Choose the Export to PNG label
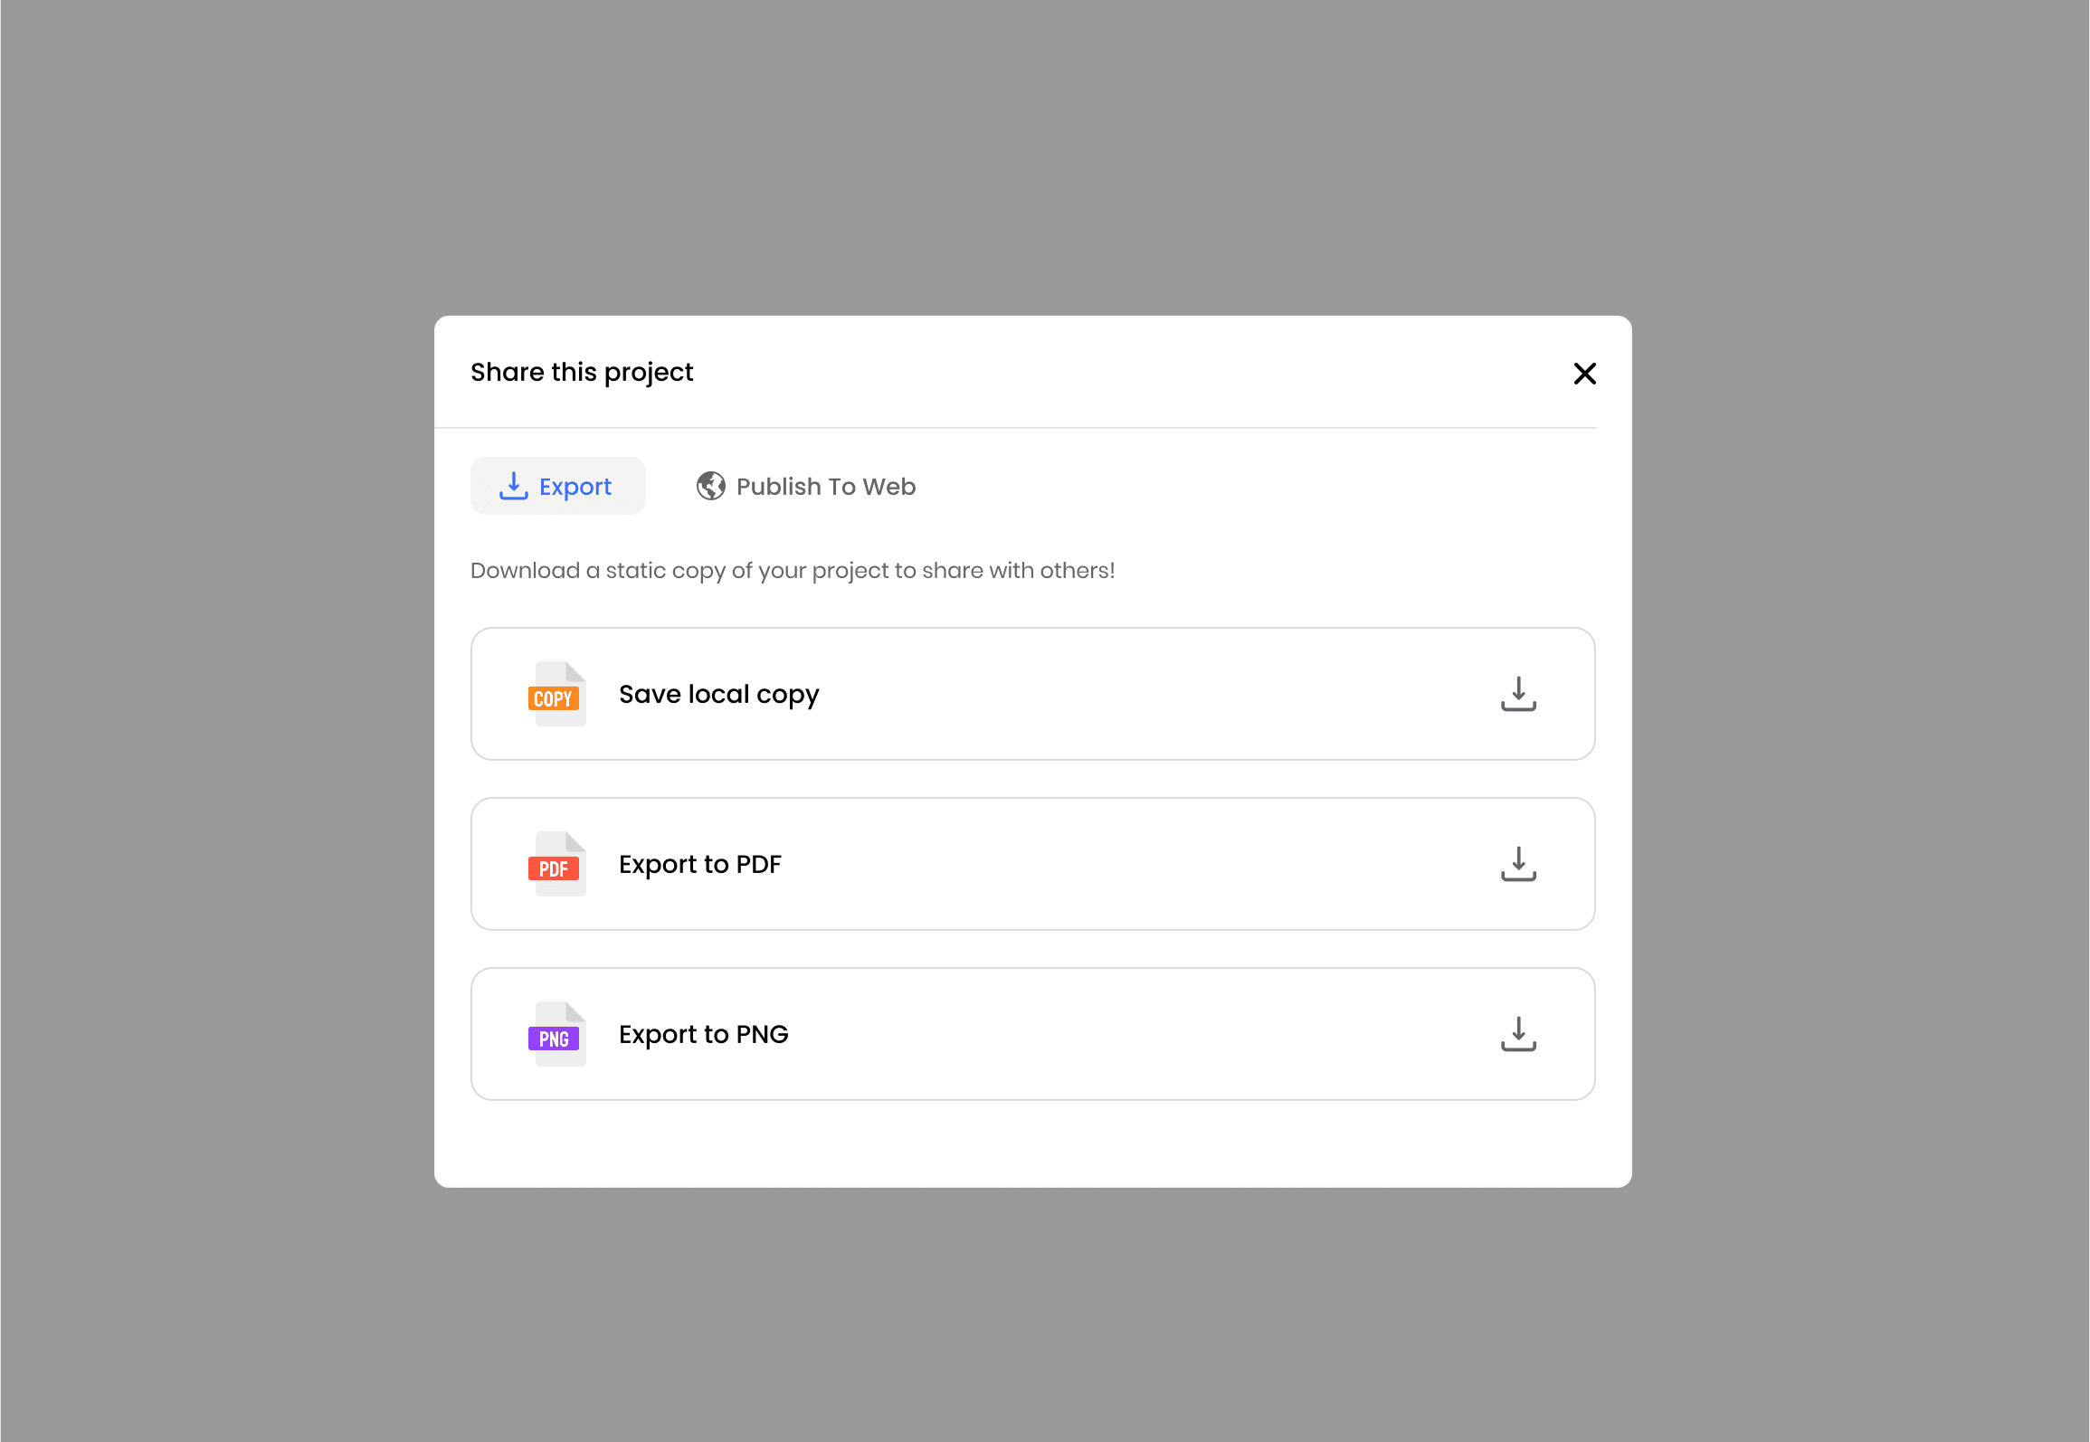The height and width of the screenshot is (1442, 2090). click(x=704, y=1035)
